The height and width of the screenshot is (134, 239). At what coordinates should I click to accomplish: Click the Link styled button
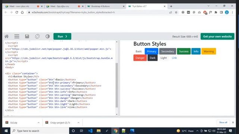[174, 58]
